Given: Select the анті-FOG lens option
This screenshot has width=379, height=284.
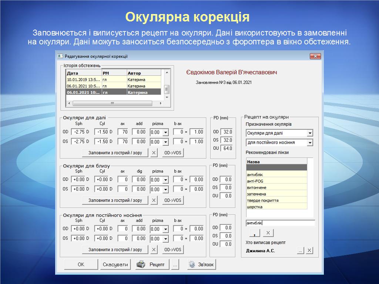Looking at the screenshot, I should click(276, 181).
